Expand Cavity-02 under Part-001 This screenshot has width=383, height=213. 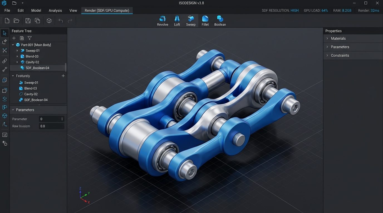click(17, 62)
